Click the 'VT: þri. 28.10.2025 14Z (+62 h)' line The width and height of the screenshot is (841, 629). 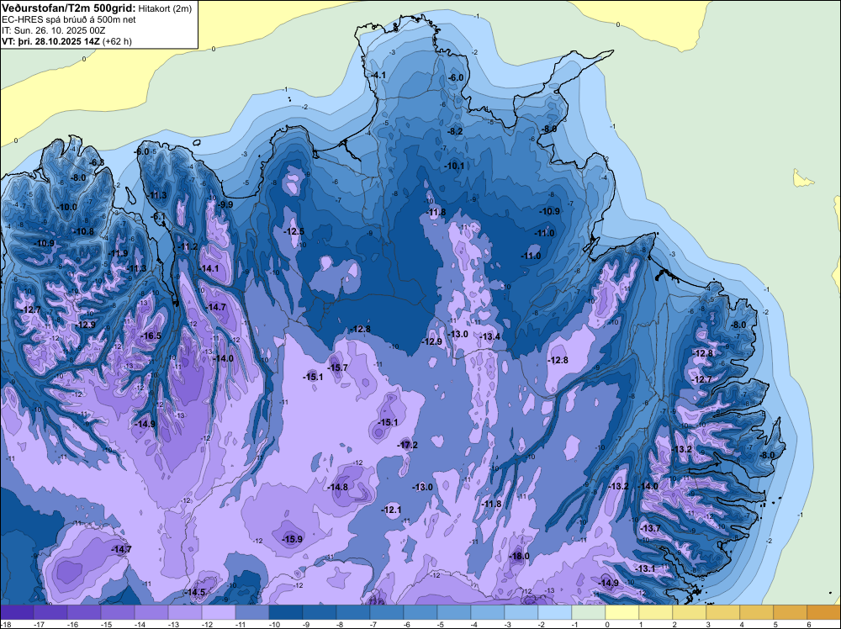point(66,40)
